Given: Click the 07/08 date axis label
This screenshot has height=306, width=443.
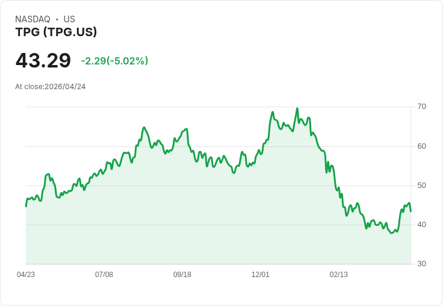Looking at the screenshot, I should click(x=104, y=275).
